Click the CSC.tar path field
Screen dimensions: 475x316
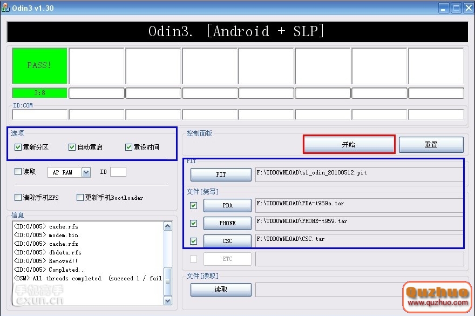pyautogui.click(x=359, y=241)
